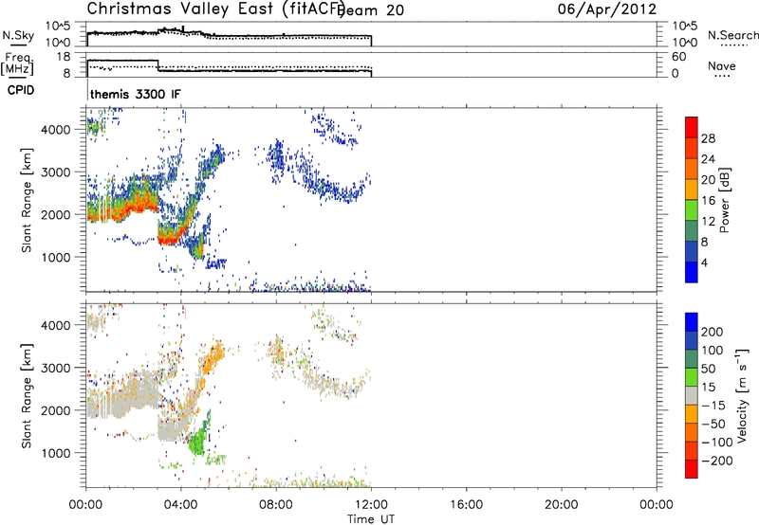Click the "50" value on the Velocity scale
This screenshot has height=525, width=759.
coord(708,369)
